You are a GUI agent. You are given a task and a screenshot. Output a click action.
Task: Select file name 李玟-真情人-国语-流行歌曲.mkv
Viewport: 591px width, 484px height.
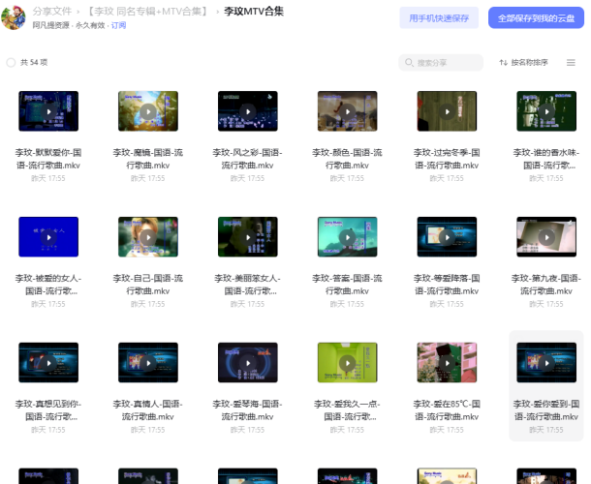(x=148, y=410)
